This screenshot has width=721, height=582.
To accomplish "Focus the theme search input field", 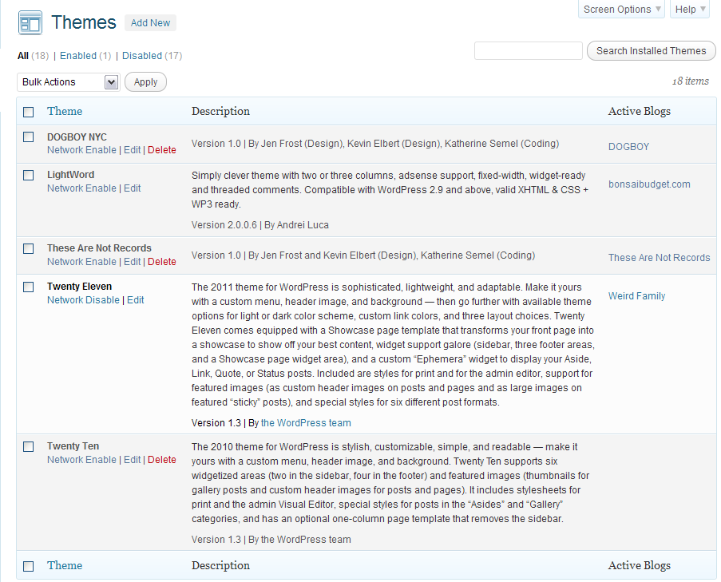I will pos(529,50).
